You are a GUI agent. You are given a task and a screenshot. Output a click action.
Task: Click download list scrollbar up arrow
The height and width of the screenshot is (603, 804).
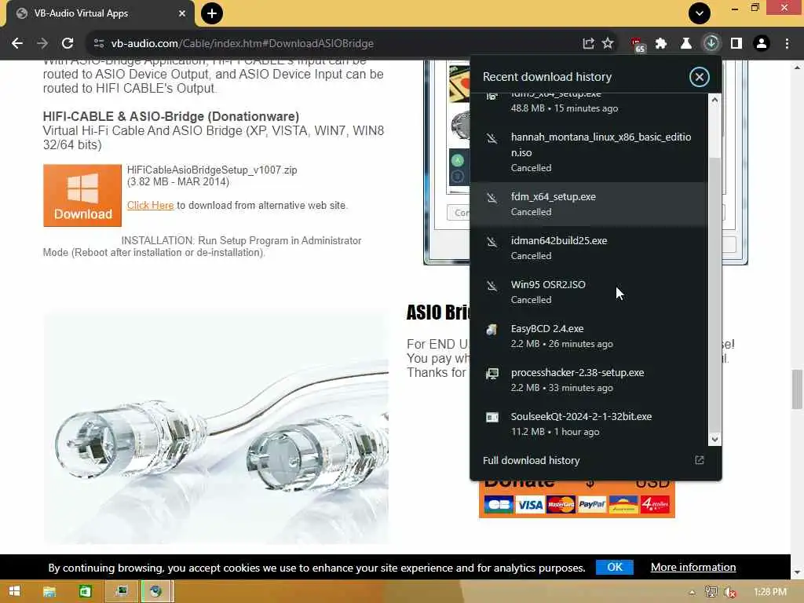pyautogui.click(x=714, y=100)
